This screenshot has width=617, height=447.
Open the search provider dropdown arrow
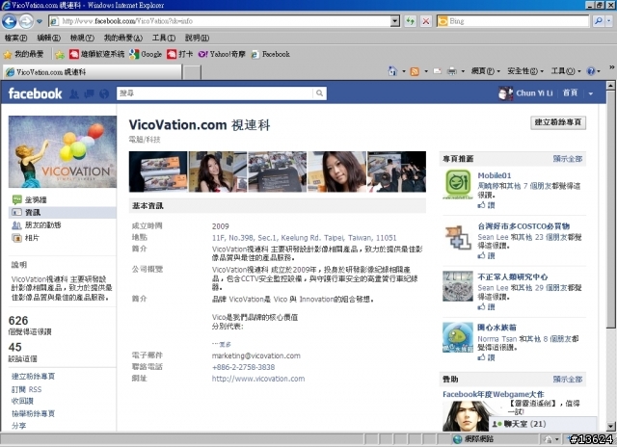tap(609, 21)
